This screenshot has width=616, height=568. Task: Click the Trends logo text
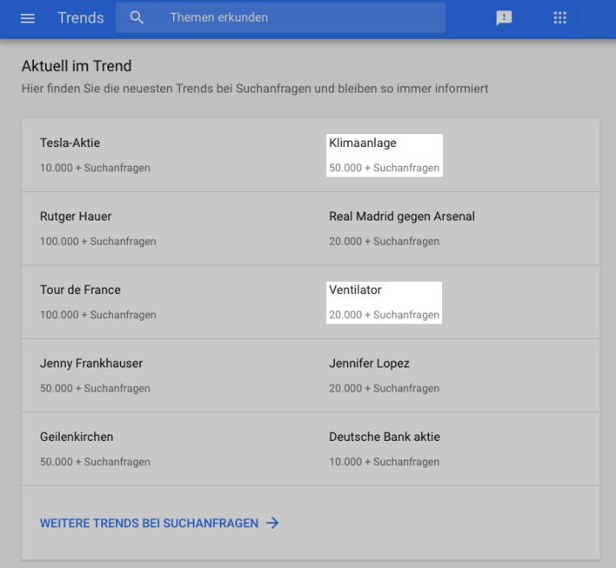point(80,18)
